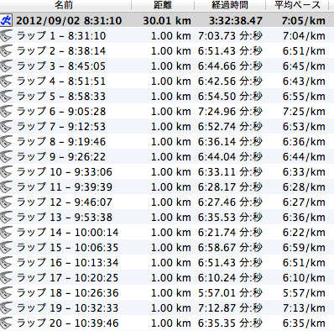
Task: Click average pace 6:22/km in ラップ 14
Action: point(304,233)
